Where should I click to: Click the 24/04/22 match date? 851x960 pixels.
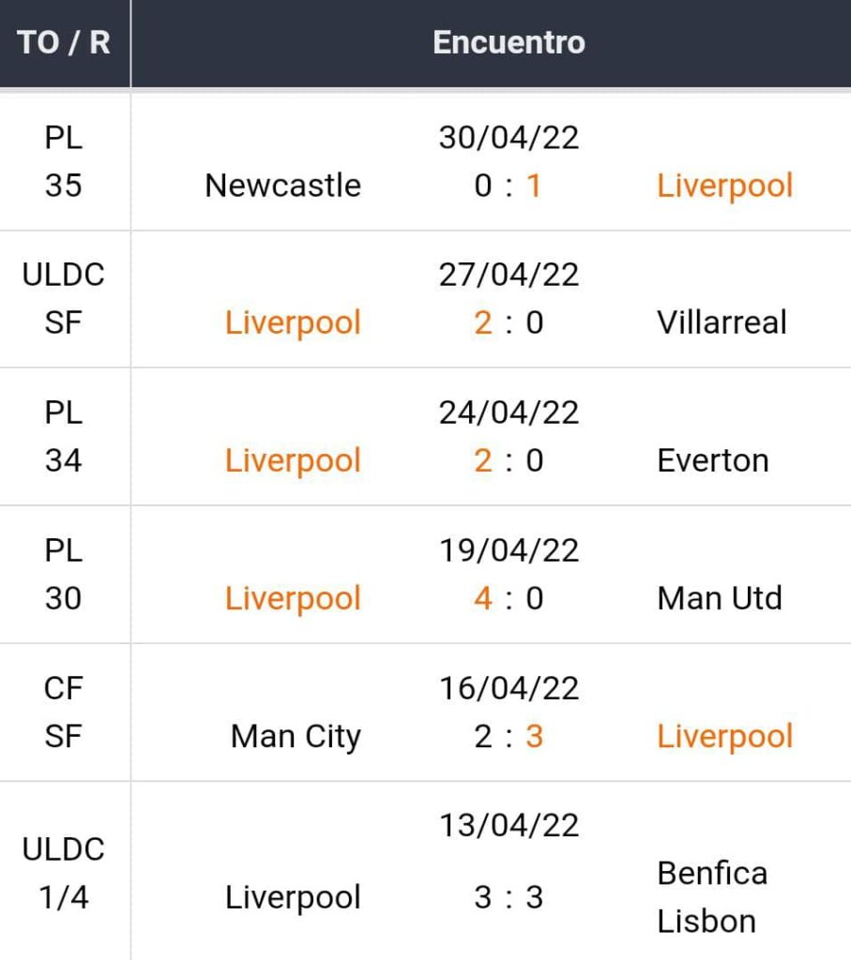[x=509, y=412]
